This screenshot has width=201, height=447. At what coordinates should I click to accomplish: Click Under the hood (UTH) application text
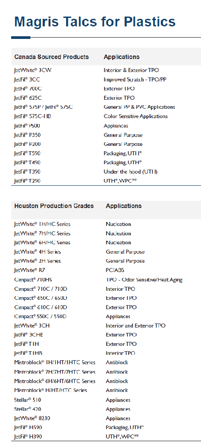pyautogui.click(x=130, y=172)
